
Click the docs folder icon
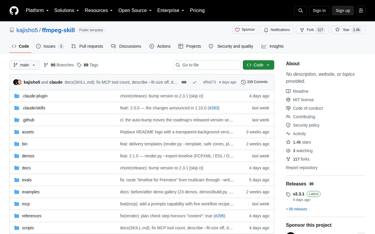pos(17,168)
